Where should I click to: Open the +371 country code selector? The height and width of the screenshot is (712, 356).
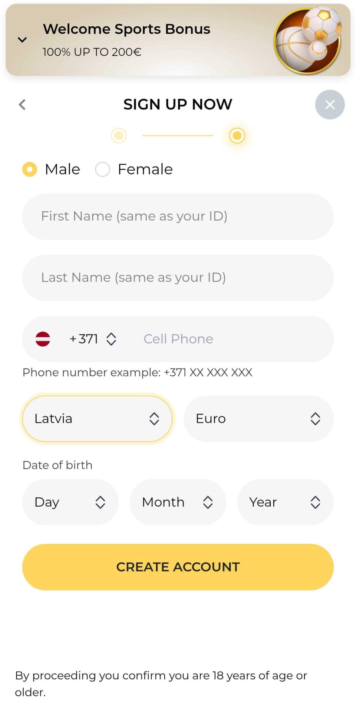click(93, 339)
